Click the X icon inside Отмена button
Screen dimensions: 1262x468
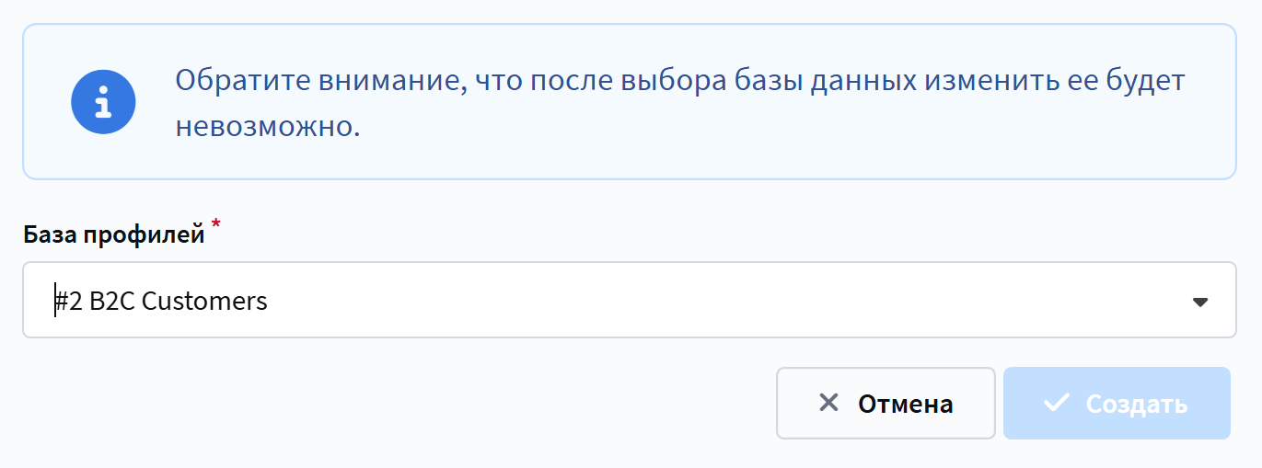pos(828,403)
